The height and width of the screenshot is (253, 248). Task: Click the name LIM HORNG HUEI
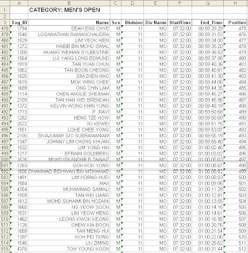tap(90, 177)
